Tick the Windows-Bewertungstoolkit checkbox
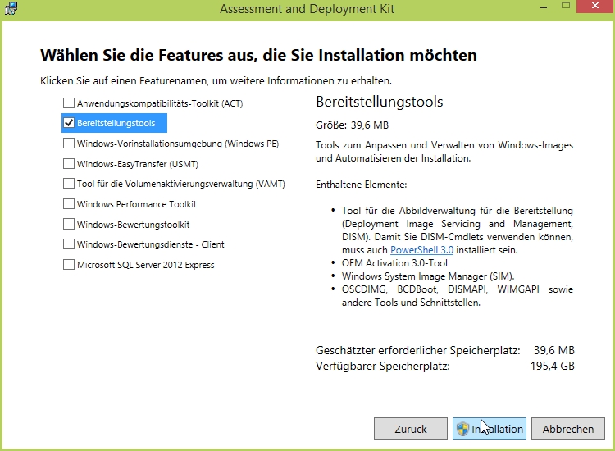The height and width of the screenshot is (451, 615). pyautogui.click(x=69, y=224)
